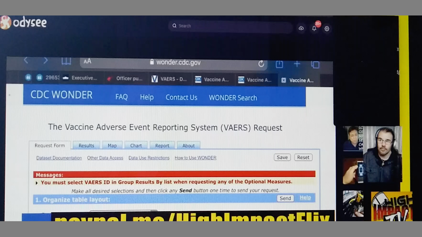Viewport: 422px width, 237px height.
Task: Expand the red Messages disclosure triangle
Action: (37, 183)
